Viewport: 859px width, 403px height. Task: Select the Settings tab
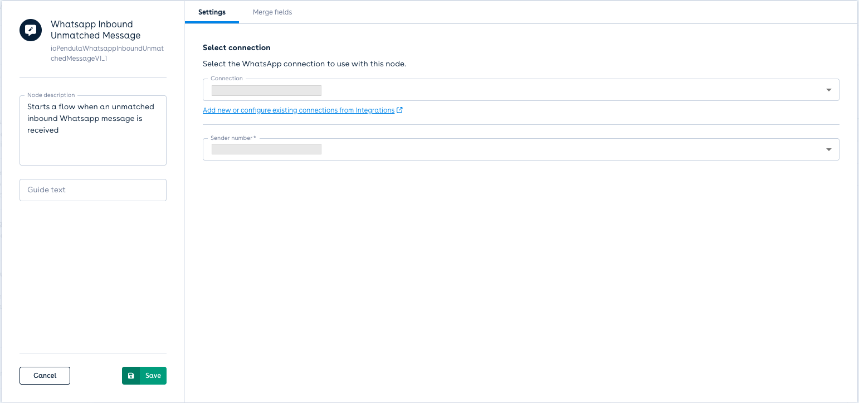[212, 12]
